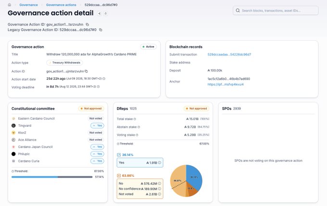Click the DReps Not approved badge

(x=197, y=109)
